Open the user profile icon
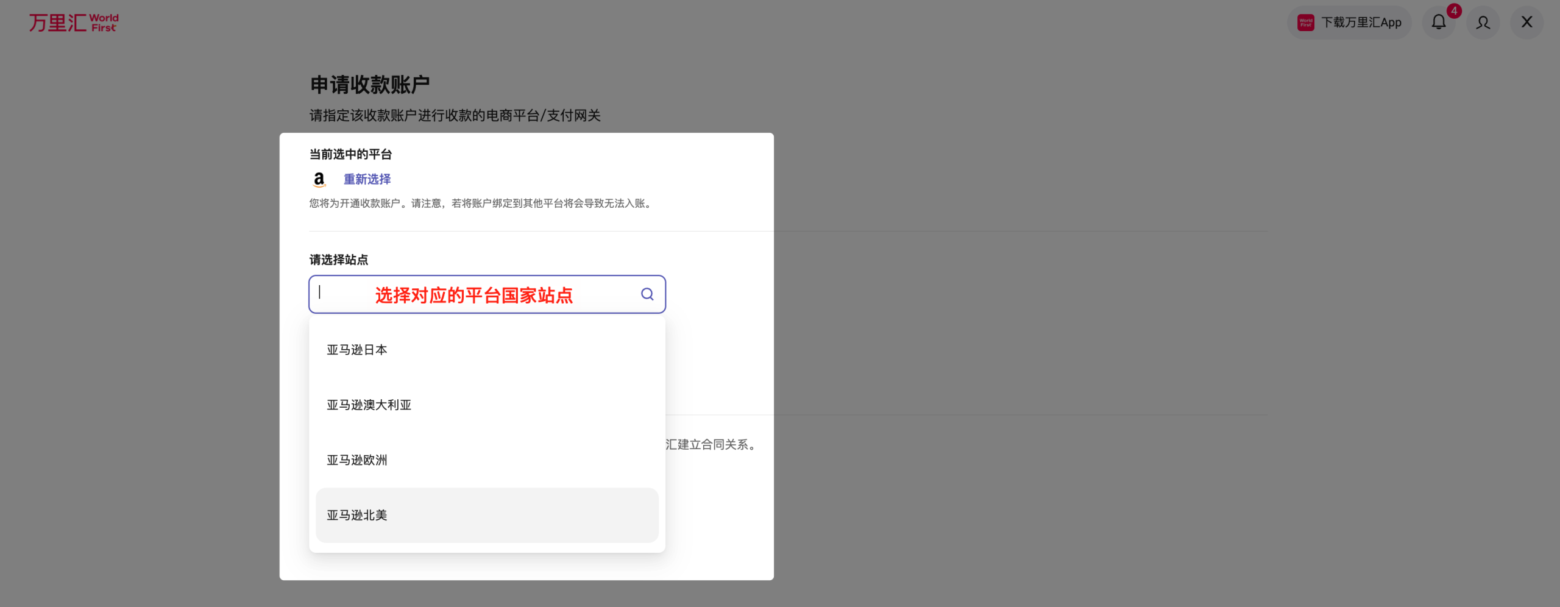 point(1483,23)
